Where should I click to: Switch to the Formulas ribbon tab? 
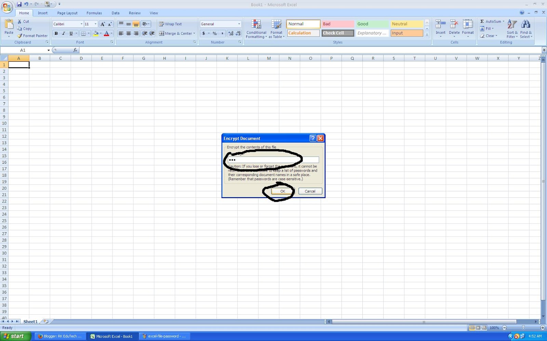click(x=94, y=13)
